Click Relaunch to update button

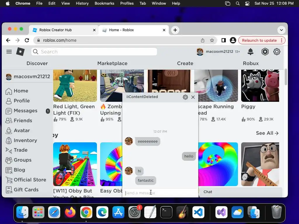[x=259, y=40]
